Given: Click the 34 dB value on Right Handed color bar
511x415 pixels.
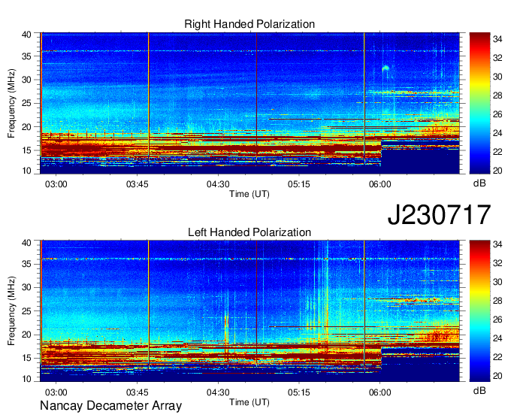Looking at the screenshot, I should click(x=497, y=39).
